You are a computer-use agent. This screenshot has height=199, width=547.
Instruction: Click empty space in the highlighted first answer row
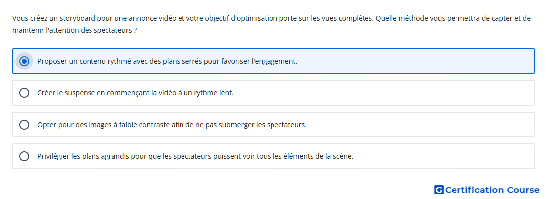click(415, 61)
